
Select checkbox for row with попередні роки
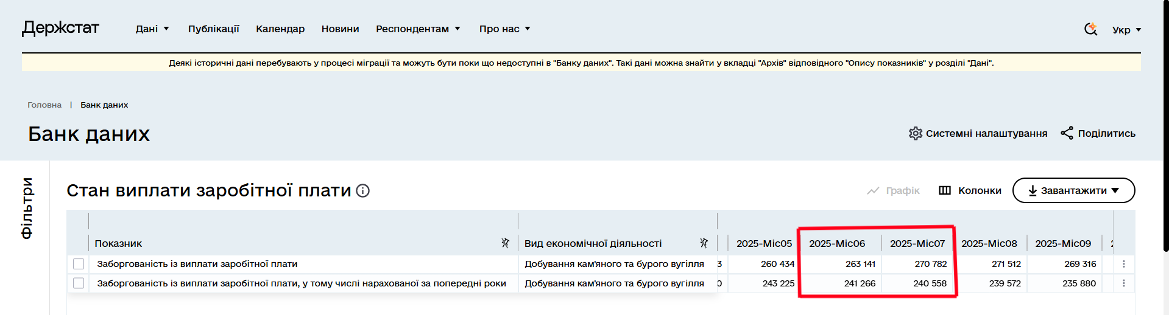[79, 283]
